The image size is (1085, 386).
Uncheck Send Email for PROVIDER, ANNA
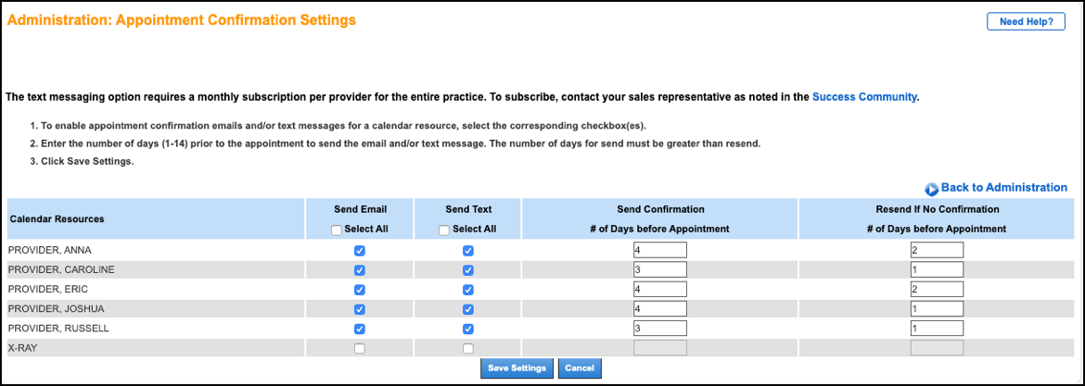tap(359, 251)
